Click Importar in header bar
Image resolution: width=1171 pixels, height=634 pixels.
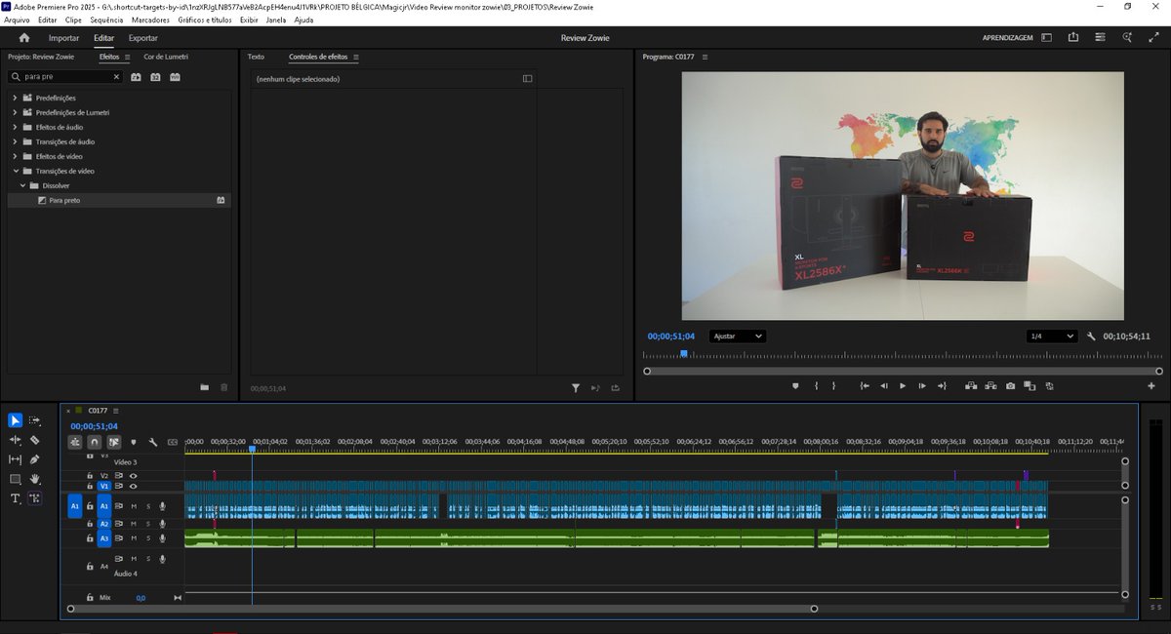click(64, 38)
